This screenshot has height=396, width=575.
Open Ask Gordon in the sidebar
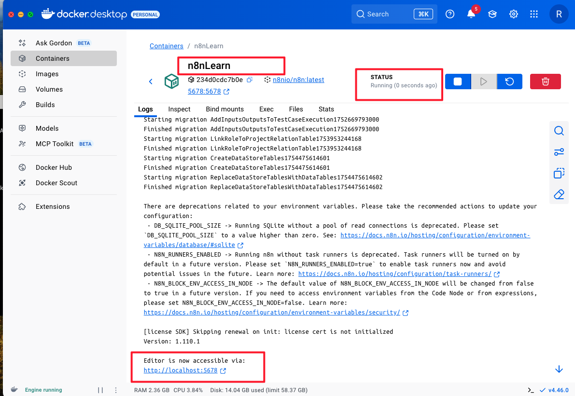[63, 43]
